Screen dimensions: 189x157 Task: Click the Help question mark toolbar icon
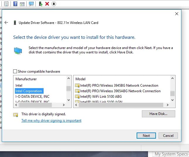(15, 4)
